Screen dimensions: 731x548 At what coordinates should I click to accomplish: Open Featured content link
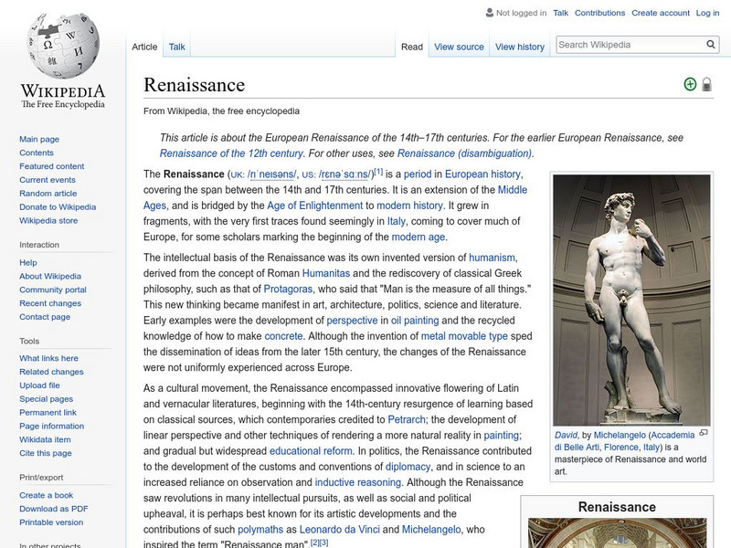tap(52, 166)
